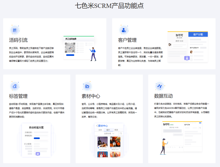This screenshot has width=220, height=167.
Task: Click the folder icon above 素材中心
Action: coord(87,86)
